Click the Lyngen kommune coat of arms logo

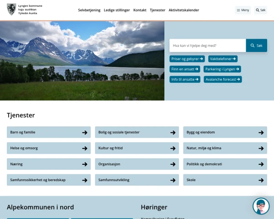pyautogui.click(x=11, y=10)
